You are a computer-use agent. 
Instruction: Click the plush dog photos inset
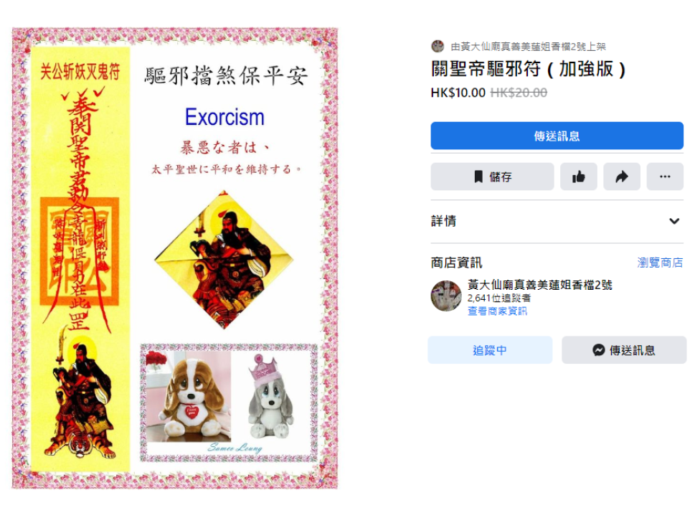(229, 402)
